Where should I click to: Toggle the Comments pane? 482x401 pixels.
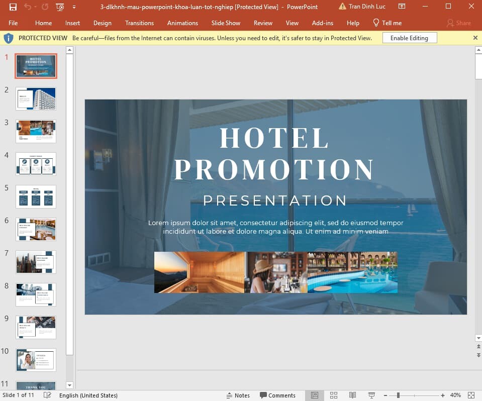278,395
